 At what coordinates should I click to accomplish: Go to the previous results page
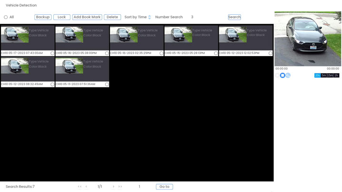(x=86, y=187)
